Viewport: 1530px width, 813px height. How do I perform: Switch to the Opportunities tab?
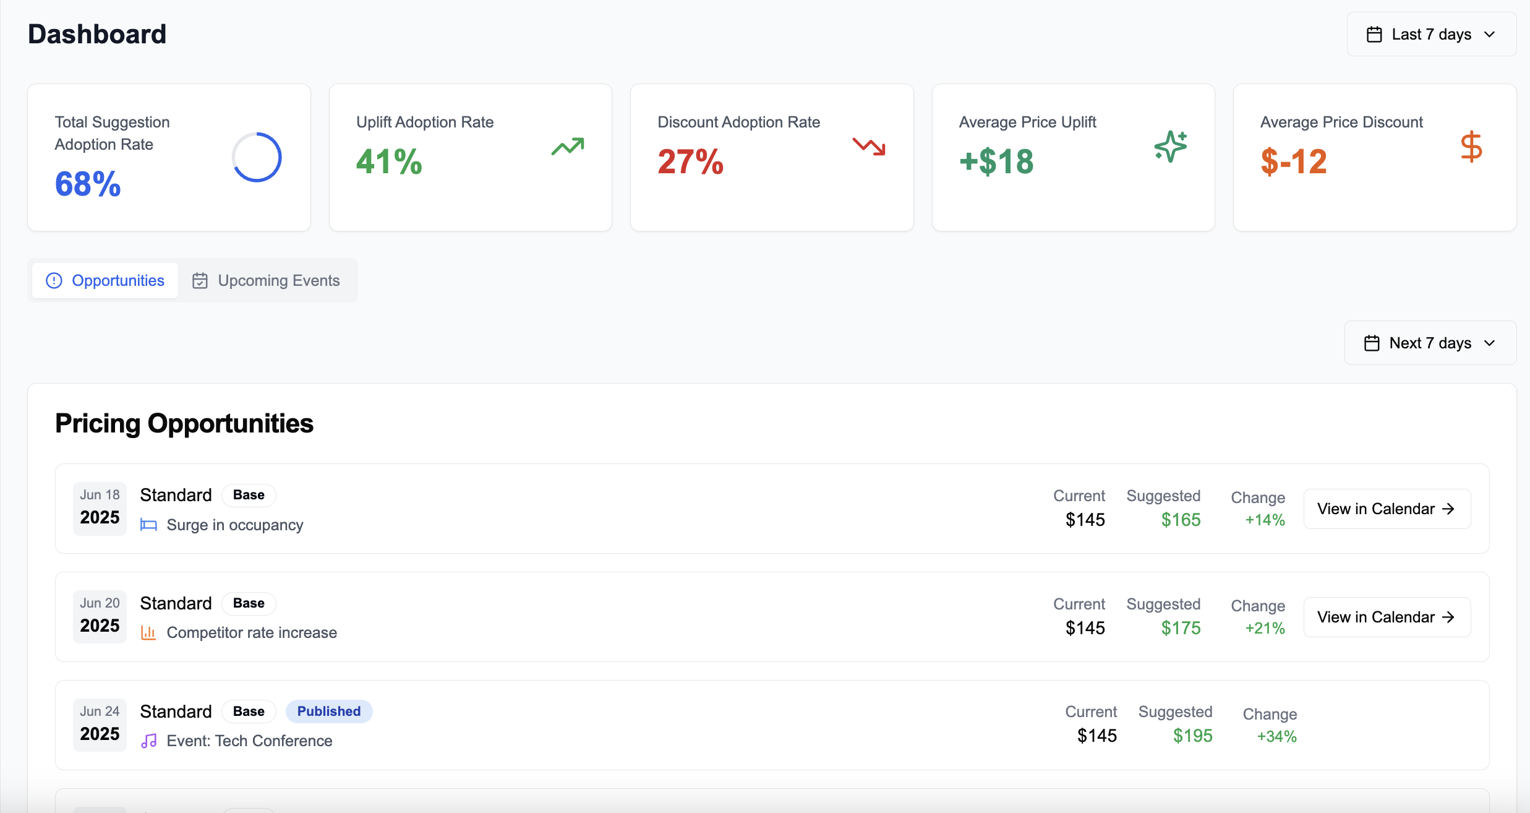point(105,280)
